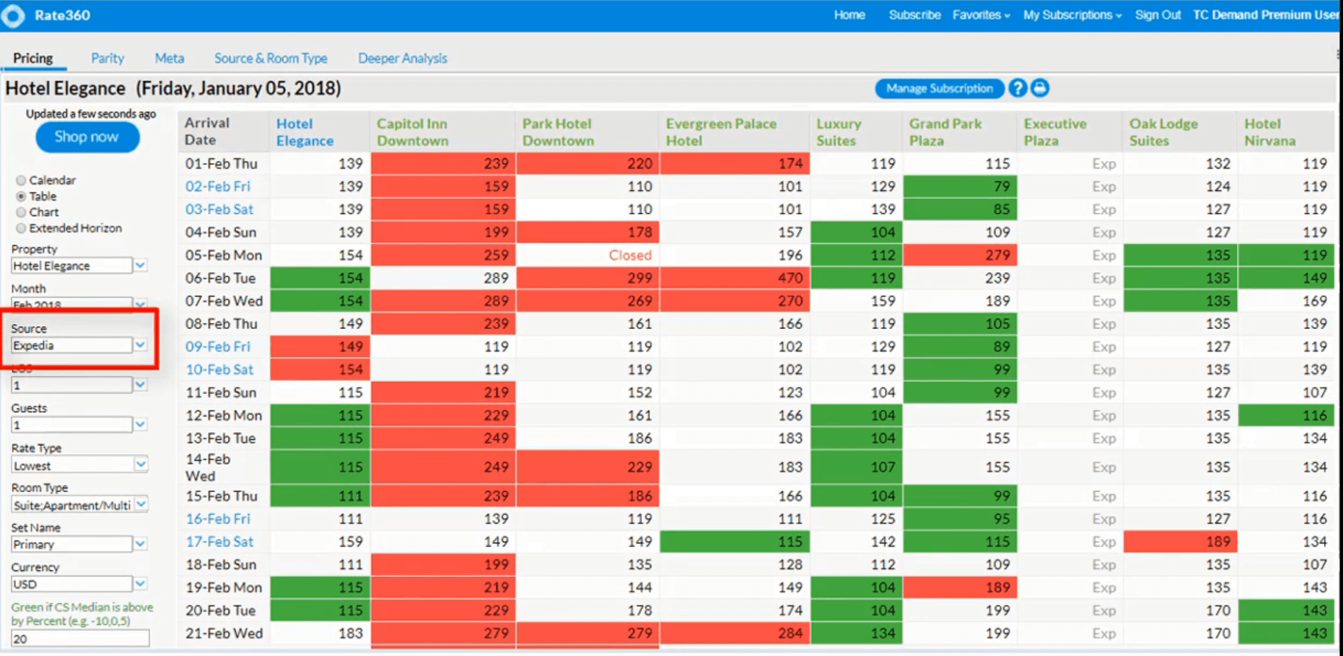Image resolution: width=1343 pixels, height=656 pixels.
Task: Go to Home in the top navigation
Action: coord(849,15)
